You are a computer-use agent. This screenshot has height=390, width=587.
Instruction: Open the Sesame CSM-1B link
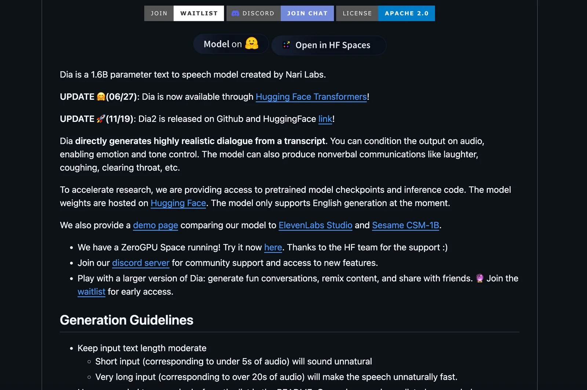click(x=405, y=225)
